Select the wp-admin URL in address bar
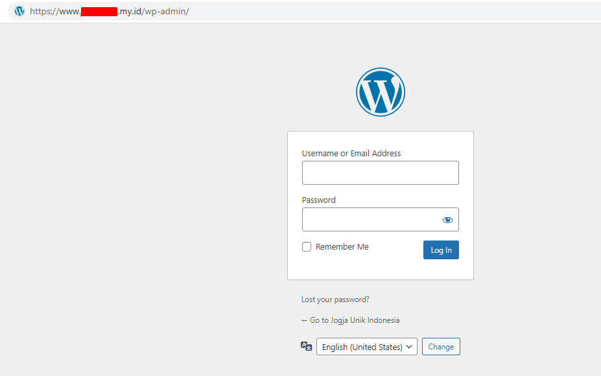601x376 pixels. pyautogui.click(x=165, y=12)
